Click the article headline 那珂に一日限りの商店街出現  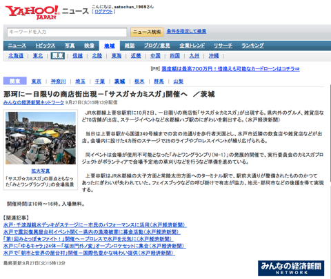click(x=109, y=94)
